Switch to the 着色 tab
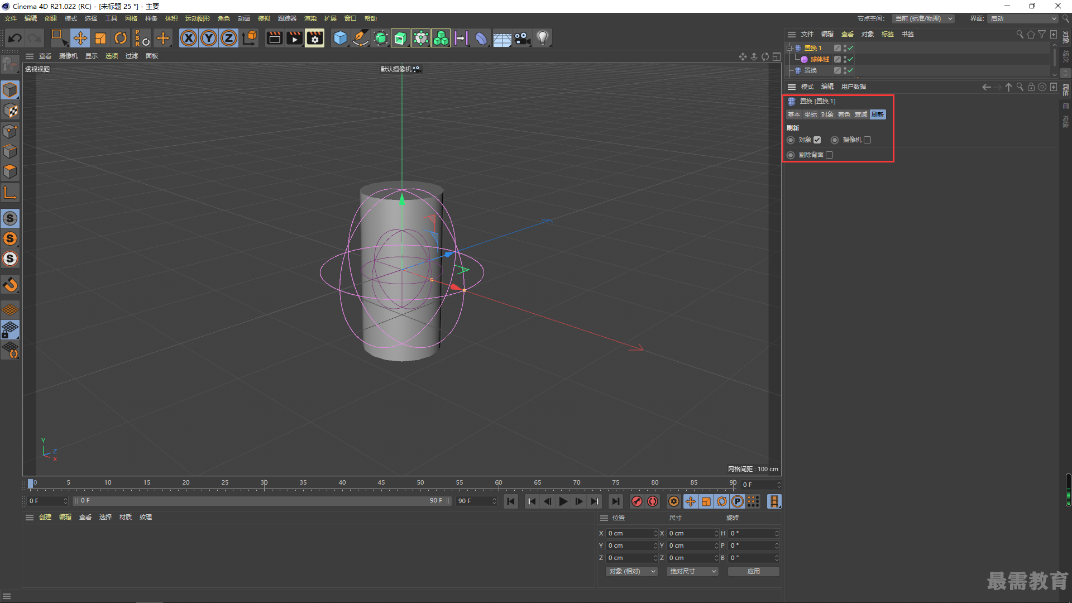 click(x=844, y=114)
